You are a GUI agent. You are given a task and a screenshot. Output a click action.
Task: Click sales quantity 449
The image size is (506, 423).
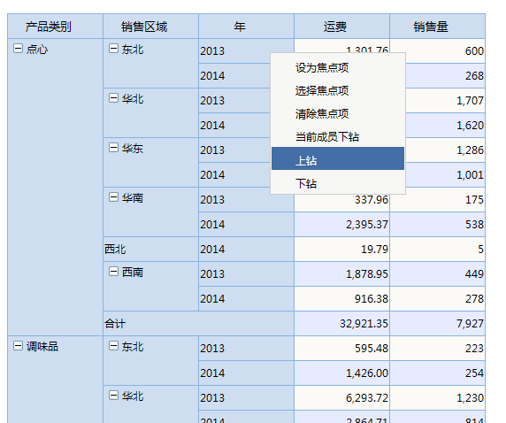437,273
